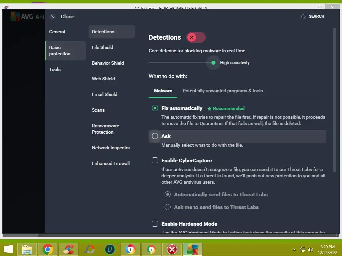Select Fix automatically radio option
Viewport: 342px width, 256px height.
[155, 108]
